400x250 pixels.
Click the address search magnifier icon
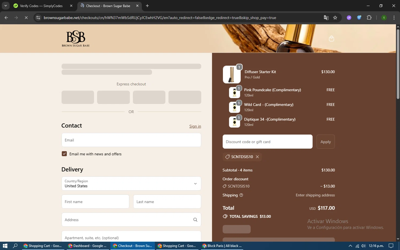point(195,220)
